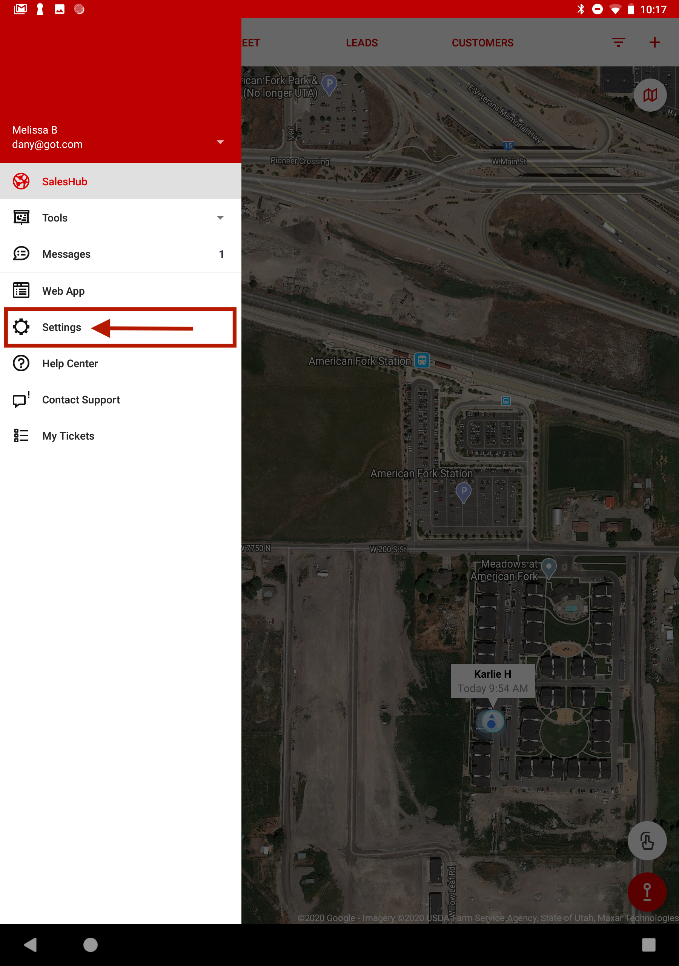Toggle the map type button
This screenshot has height=966, width=679.
650,95
